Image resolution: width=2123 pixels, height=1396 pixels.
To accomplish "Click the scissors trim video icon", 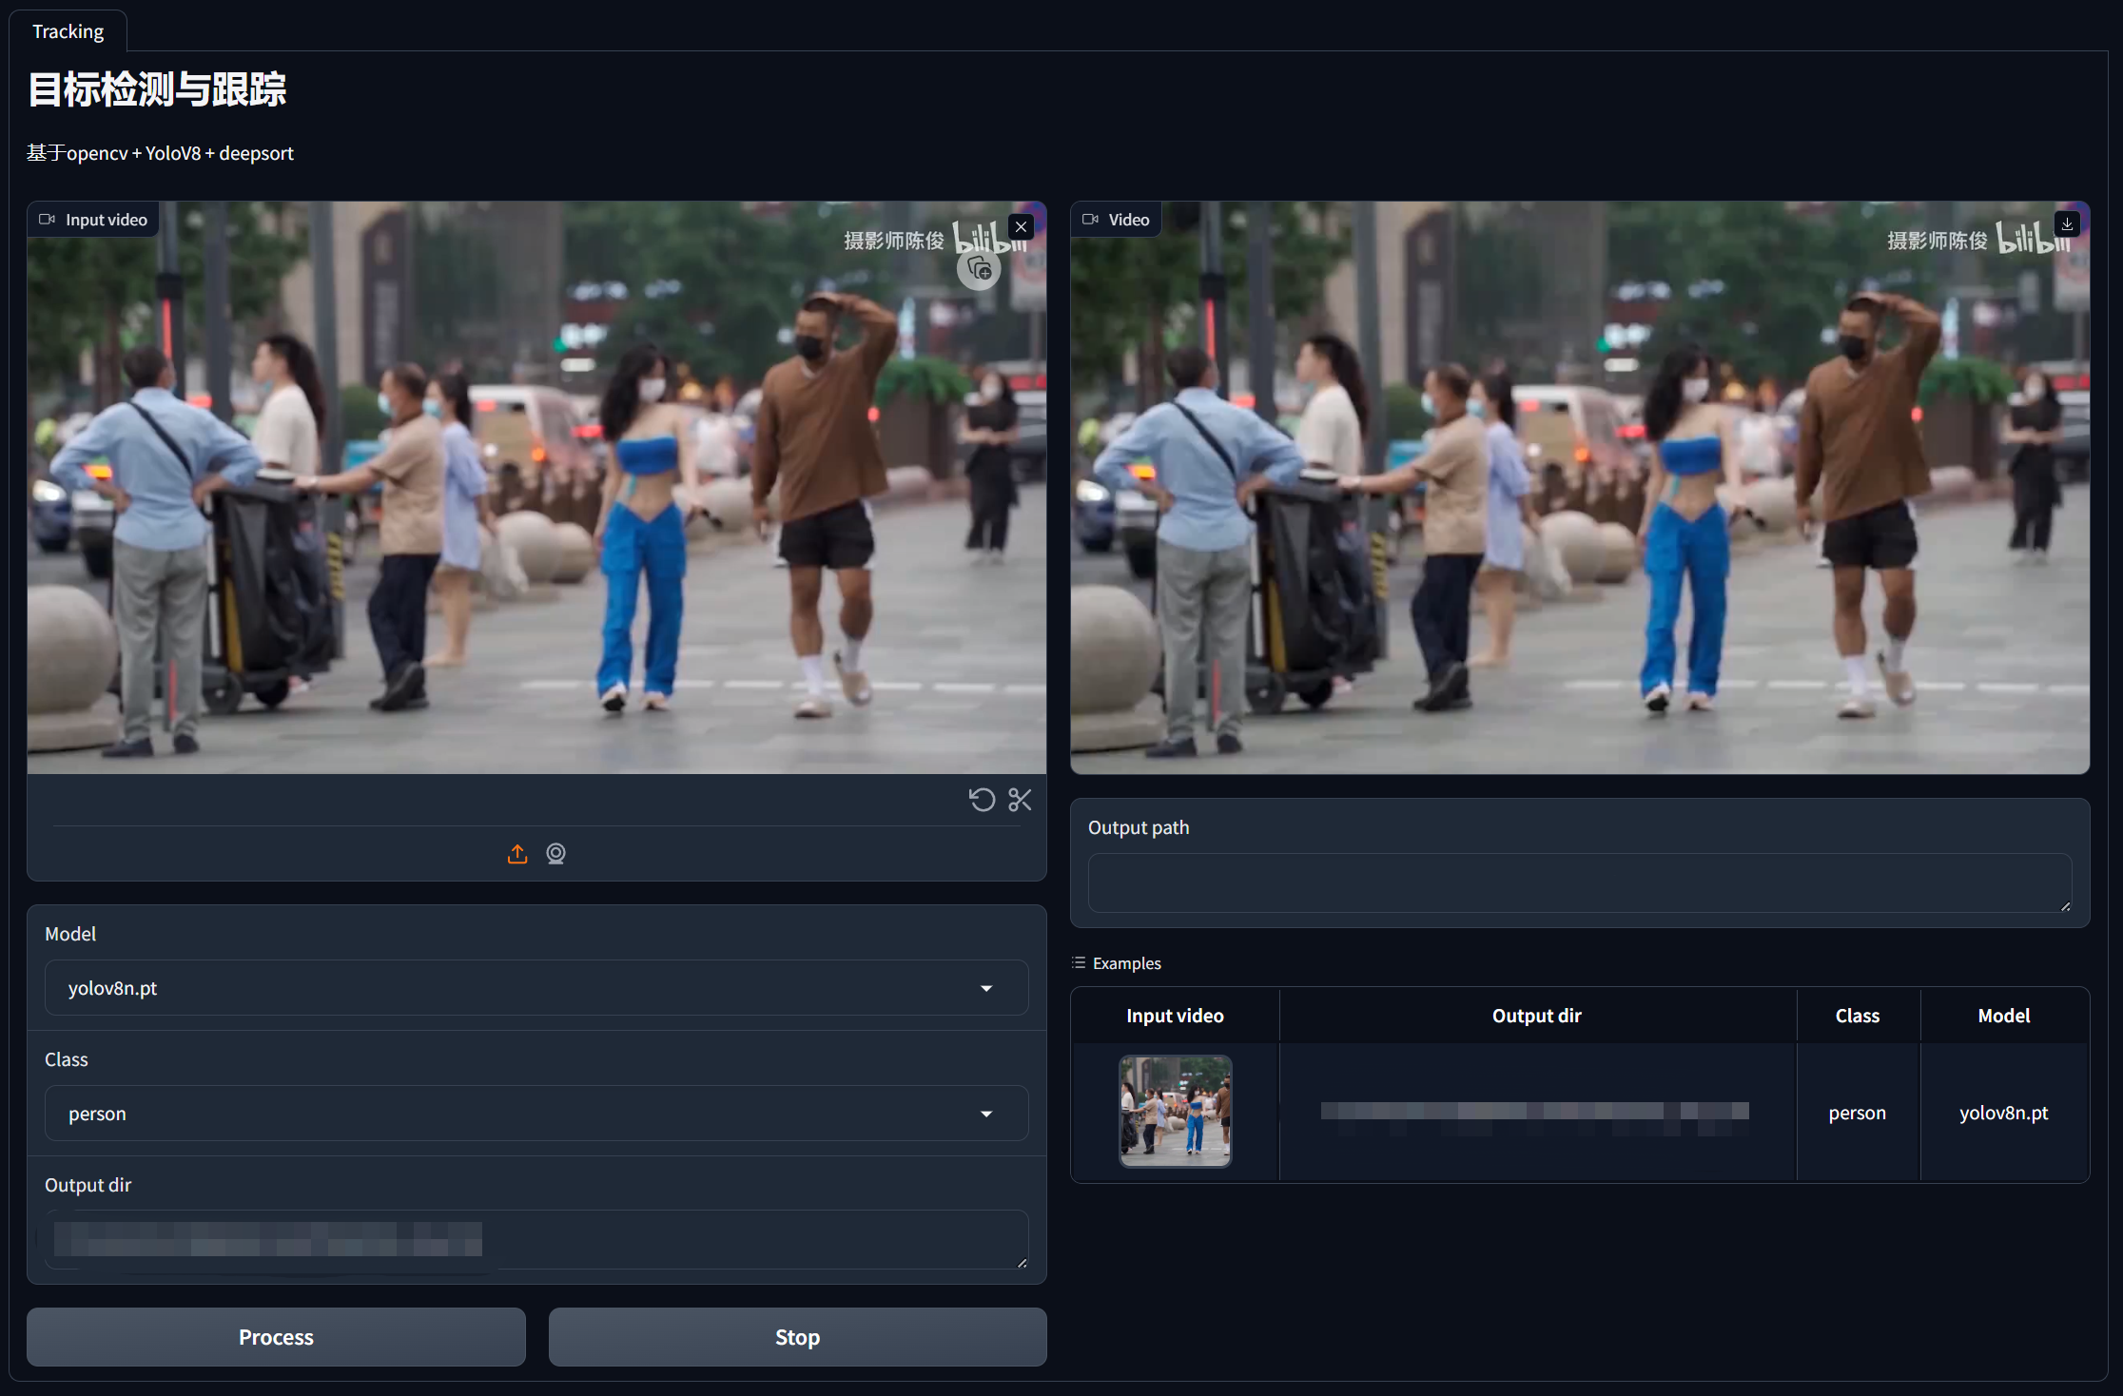I will point(1020,800).
